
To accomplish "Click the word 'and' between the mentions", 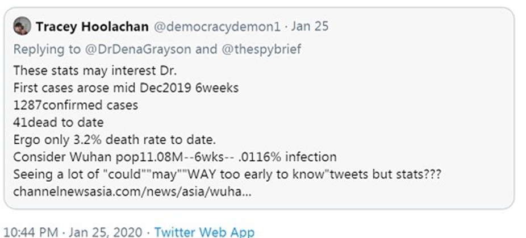I will click(206, 49).
